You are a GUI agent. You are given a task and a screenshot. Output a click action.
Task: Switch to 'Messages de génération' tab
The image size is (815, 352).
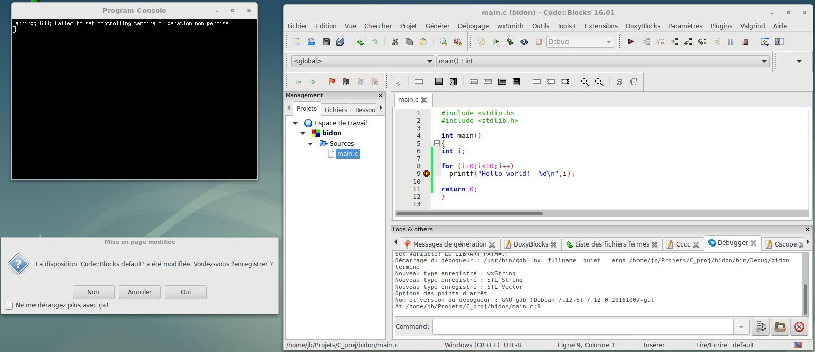pos(449,244)
